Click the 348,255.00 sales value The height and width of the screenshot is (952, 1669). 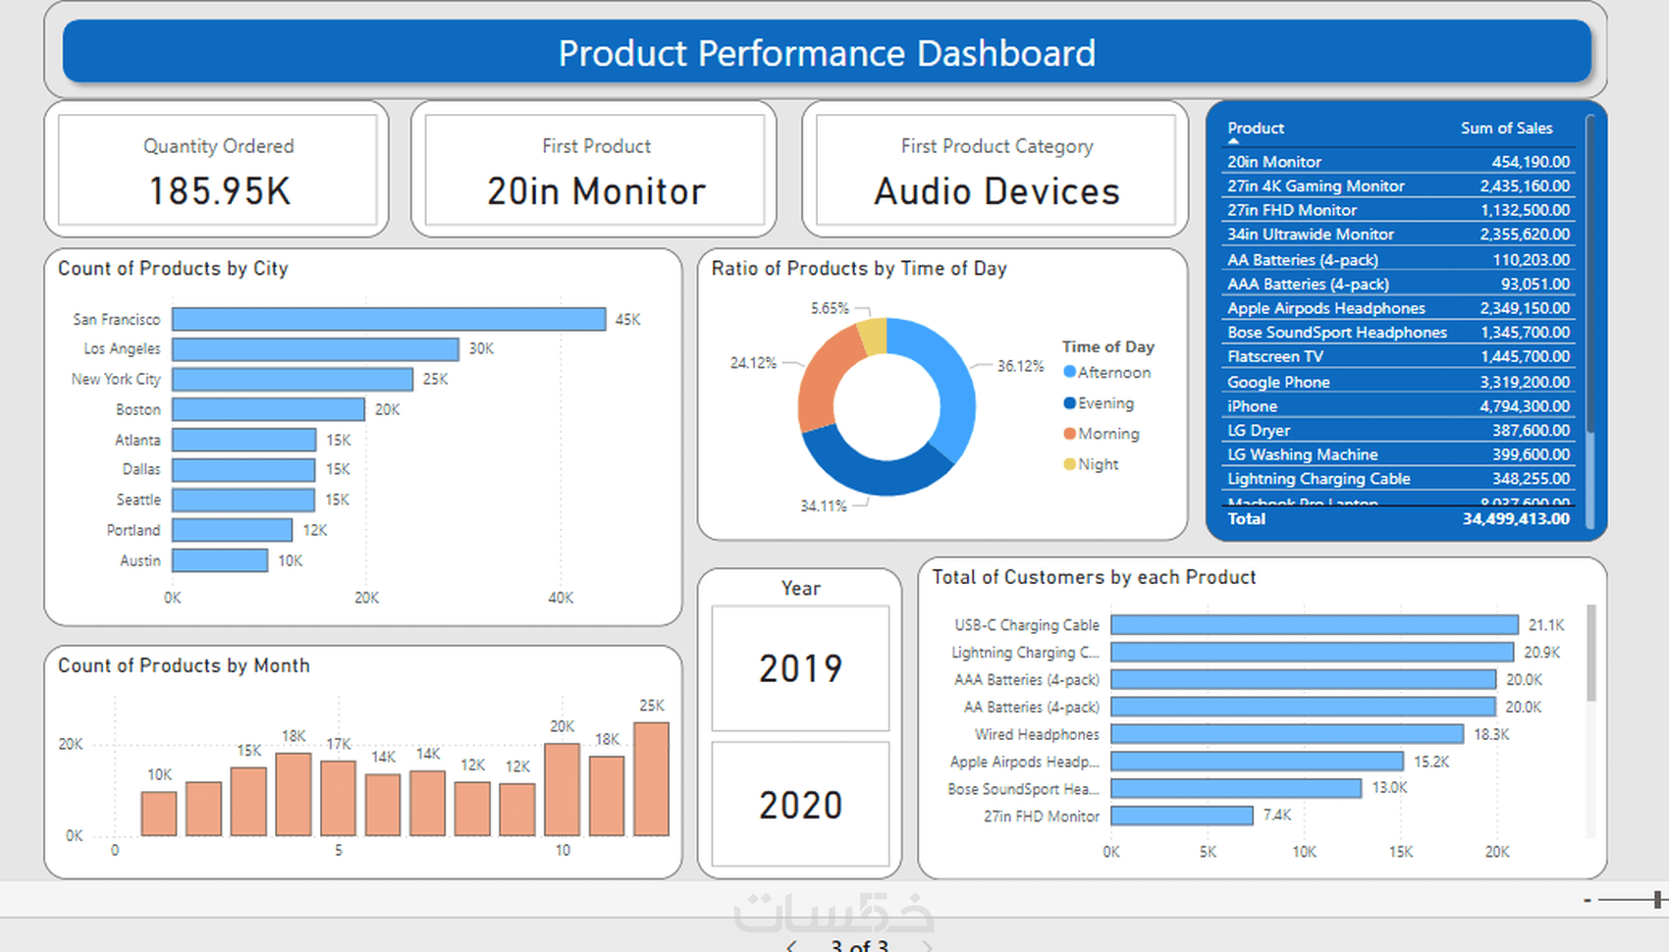pyautogui.click(x=1531, y=479)
